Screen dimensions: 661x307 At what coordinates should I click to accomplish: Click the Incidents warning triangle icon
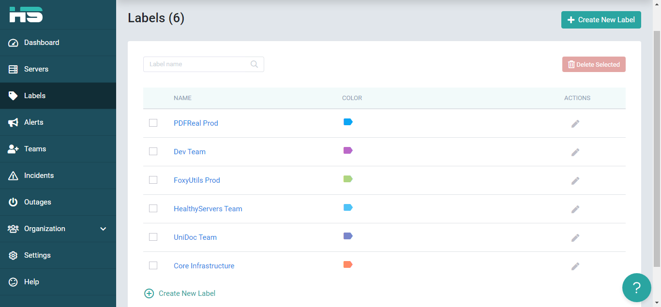coord(14,175)
